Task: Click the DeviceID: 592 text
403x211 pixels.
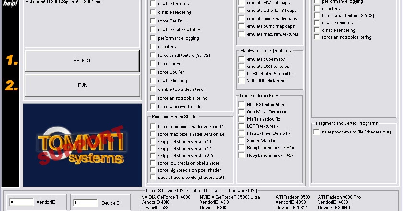Action: click(155, 207)
